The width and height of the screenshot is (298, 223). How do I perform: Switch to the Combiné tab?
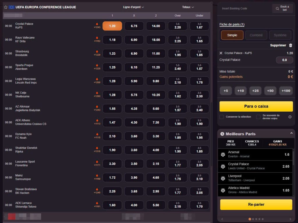(x=256, y=35)
